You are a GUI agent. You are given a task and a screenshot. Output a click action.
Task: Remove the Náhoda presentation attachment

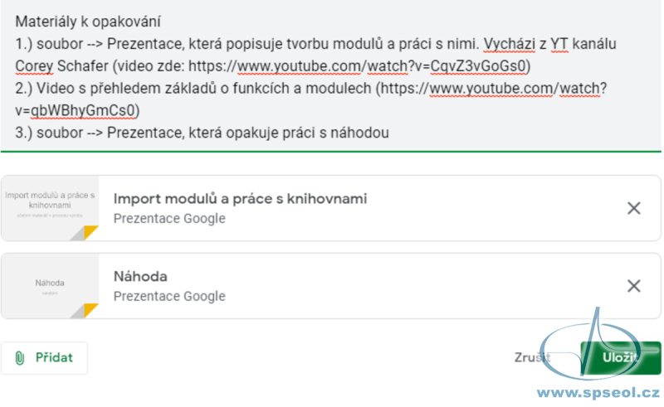(x=633, y=286)
